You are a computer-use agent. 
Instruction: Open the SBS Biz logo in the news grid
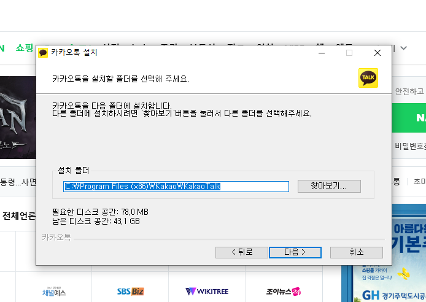130,292
